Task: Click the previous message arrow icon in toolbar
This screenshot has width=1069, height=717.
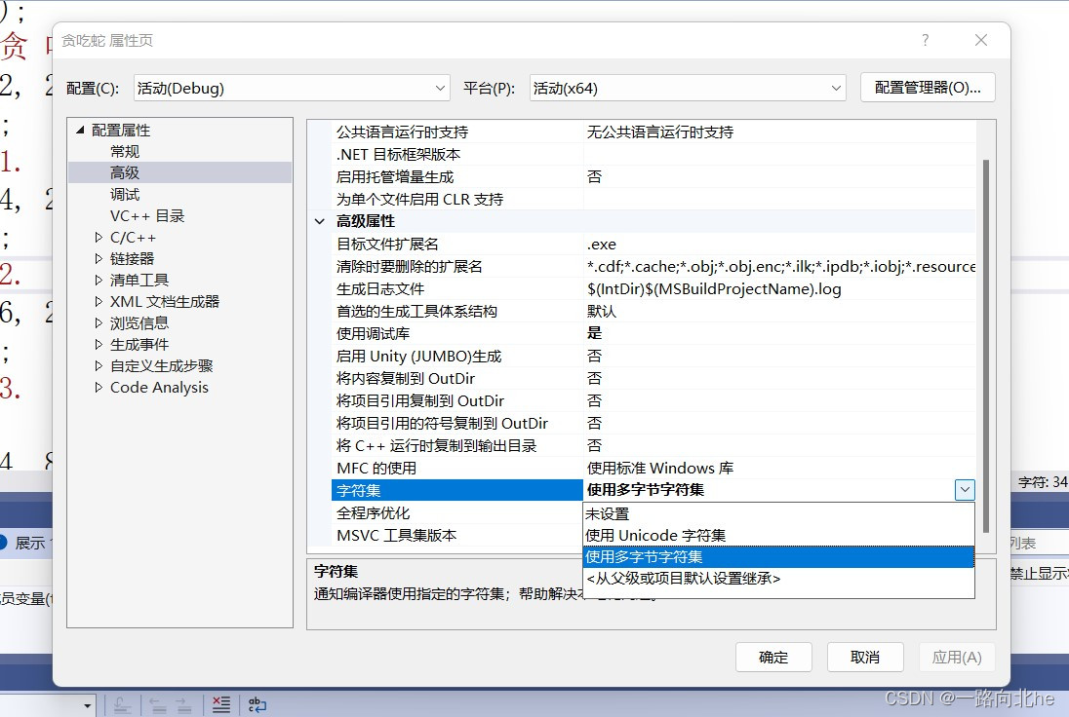Action: [158, 704]
